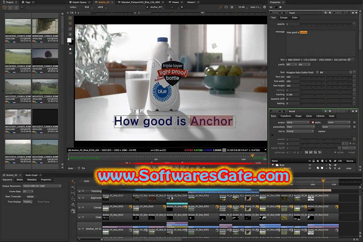Image resolution: width=363 pixels, height=242 pixels.
Task: Open the Color tab in Text2 panel
Action: coord(294,18)
